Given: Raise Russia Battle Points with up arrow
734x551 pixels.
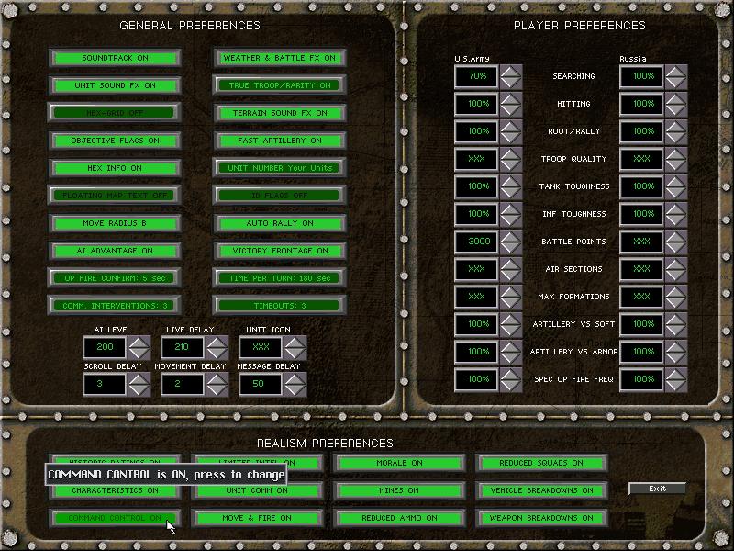Looking at the screenshot, I should point(676,237).
